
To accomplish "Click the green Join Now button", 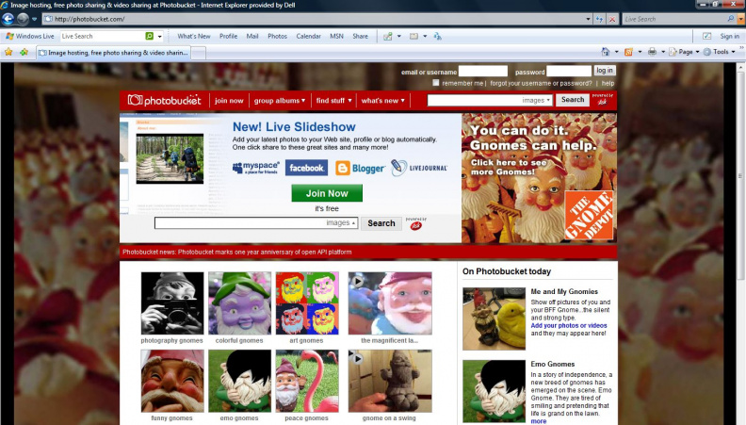I will tap(327, 193).
